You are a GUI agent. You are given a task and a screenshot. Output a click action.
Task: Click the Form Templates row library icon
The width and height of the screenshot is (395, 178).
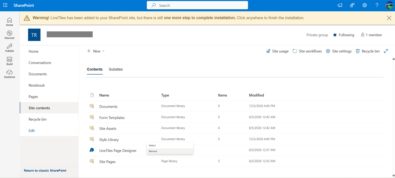click(x=92, y=117)
